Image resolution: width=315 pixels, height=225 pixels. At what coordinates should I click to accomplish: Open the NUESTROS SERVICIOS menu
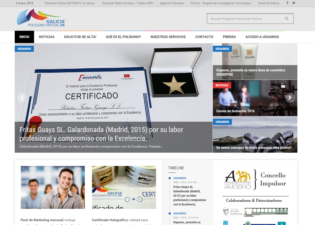168,37
